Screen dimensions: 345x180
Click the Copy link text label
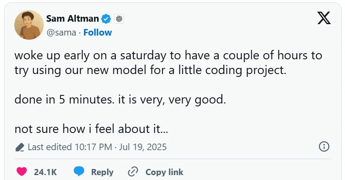coord(164,172)
